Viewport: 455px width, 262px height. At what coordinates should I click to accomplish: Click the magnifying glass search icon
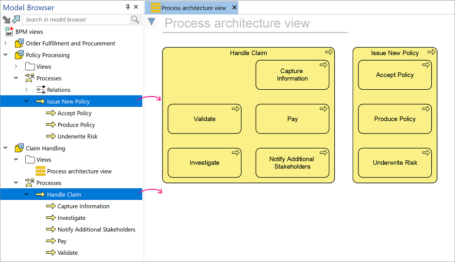click(135, 19)
